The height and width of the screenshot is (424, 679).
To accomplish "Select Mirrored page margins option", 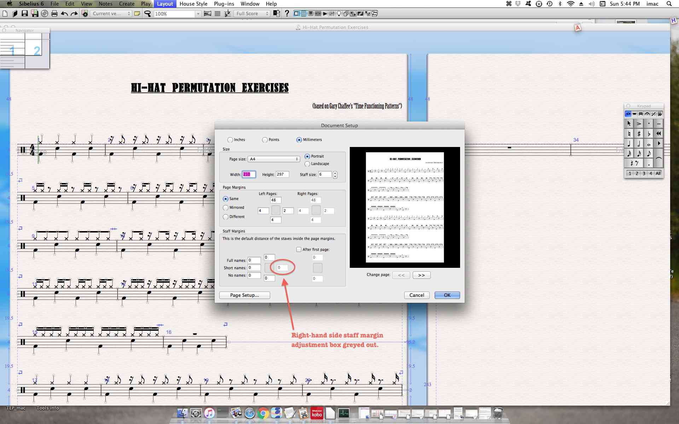I will [x=226, y=207].
